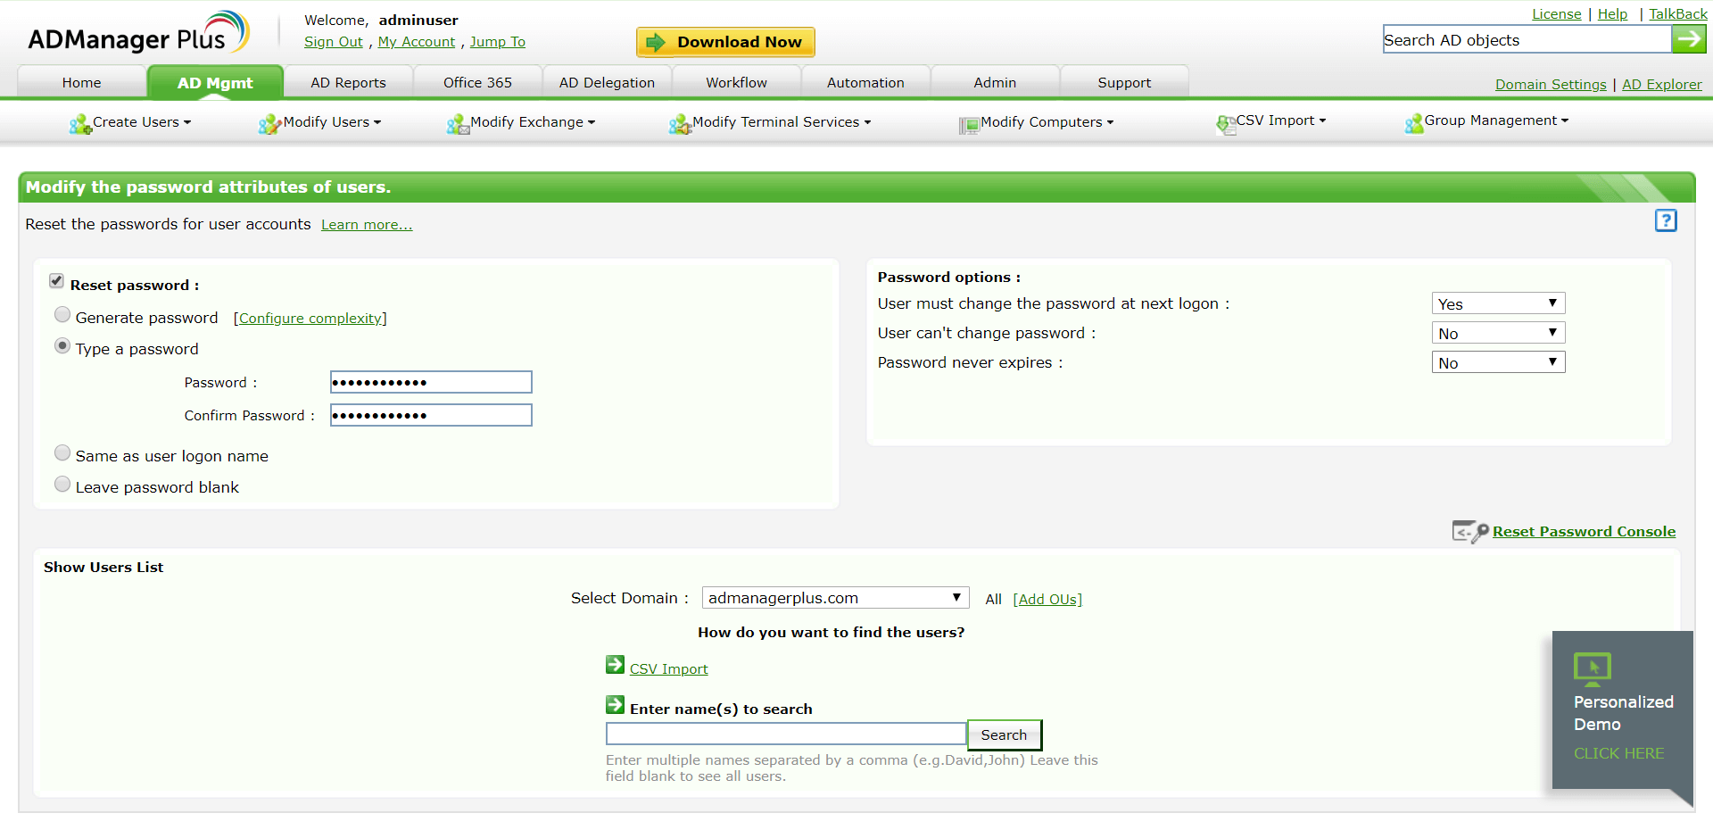Click the Modify Terminal Services icon
1713x838 pixels.
[680, 124]
